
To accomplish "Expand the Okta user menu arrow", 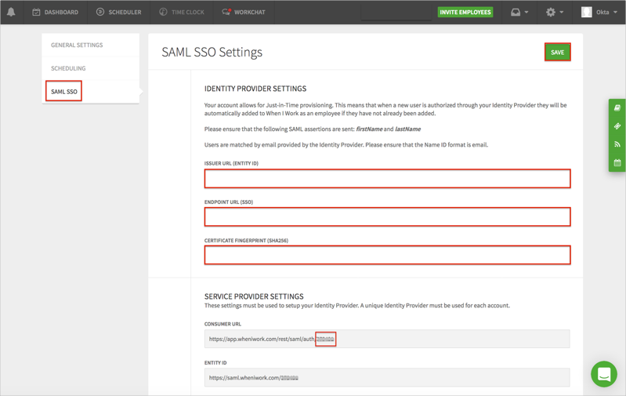I will (x=616, y=13).
